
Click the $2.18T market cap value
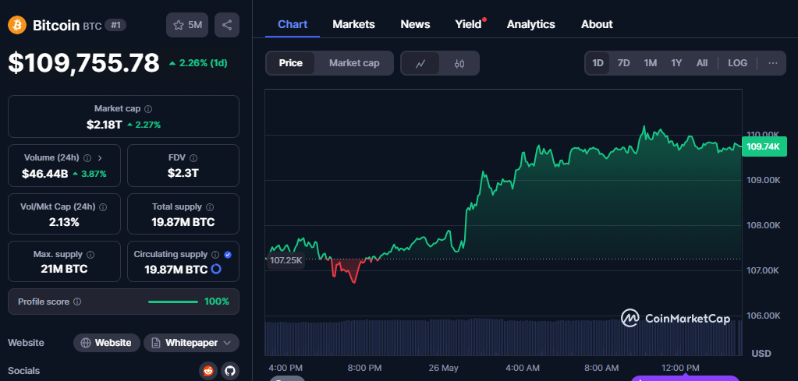105,125
